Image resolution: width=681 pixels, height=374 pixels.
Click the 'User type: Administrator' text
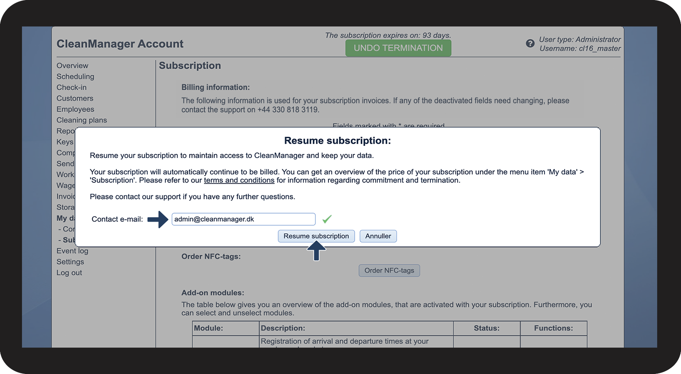tap(580, 39)
